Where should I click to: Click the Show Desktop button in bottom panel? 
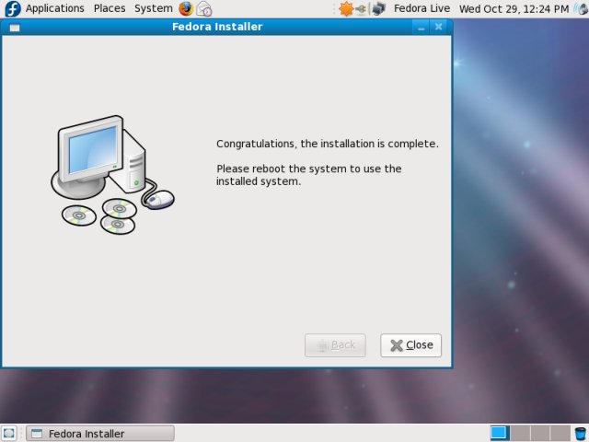point(9,433)
